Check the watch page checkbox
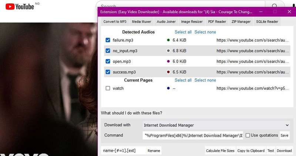This screenshot has height=156, width=296. tap(108, 89)
